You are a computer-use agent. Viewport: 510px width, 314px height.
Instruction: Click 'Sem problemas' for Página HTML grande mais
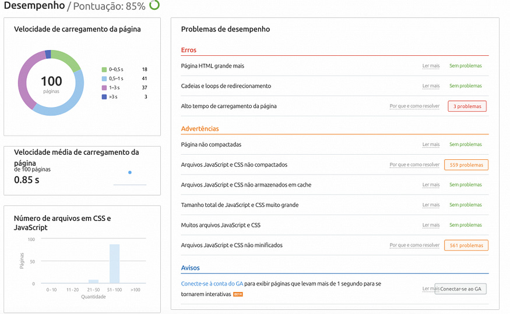[x=466, y=66]
